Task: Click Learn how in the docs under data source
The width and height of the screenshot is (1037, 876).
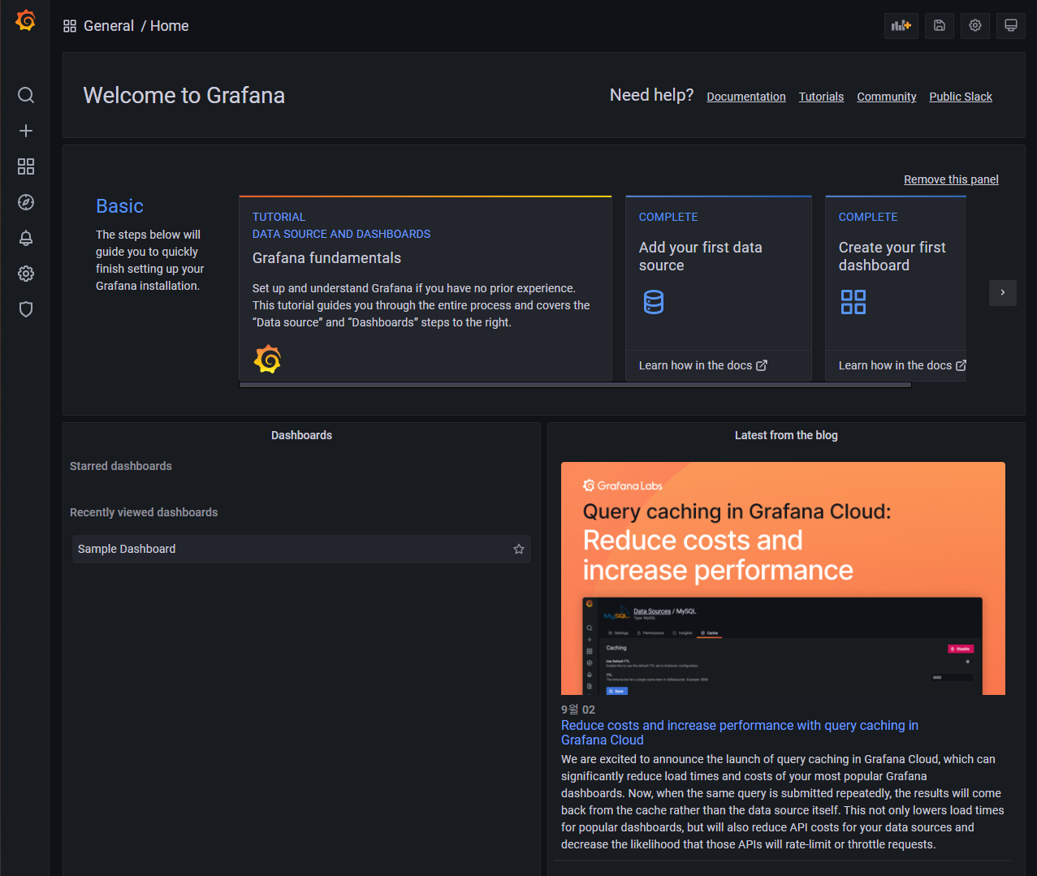Action: click(x=702, y=365)
